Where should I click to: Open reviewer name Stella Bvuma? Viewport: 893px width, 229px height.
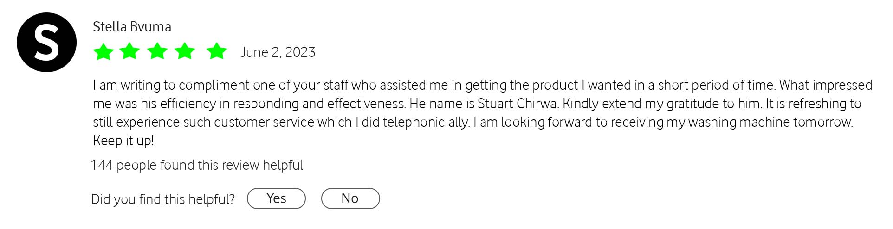tap(132, 27)
